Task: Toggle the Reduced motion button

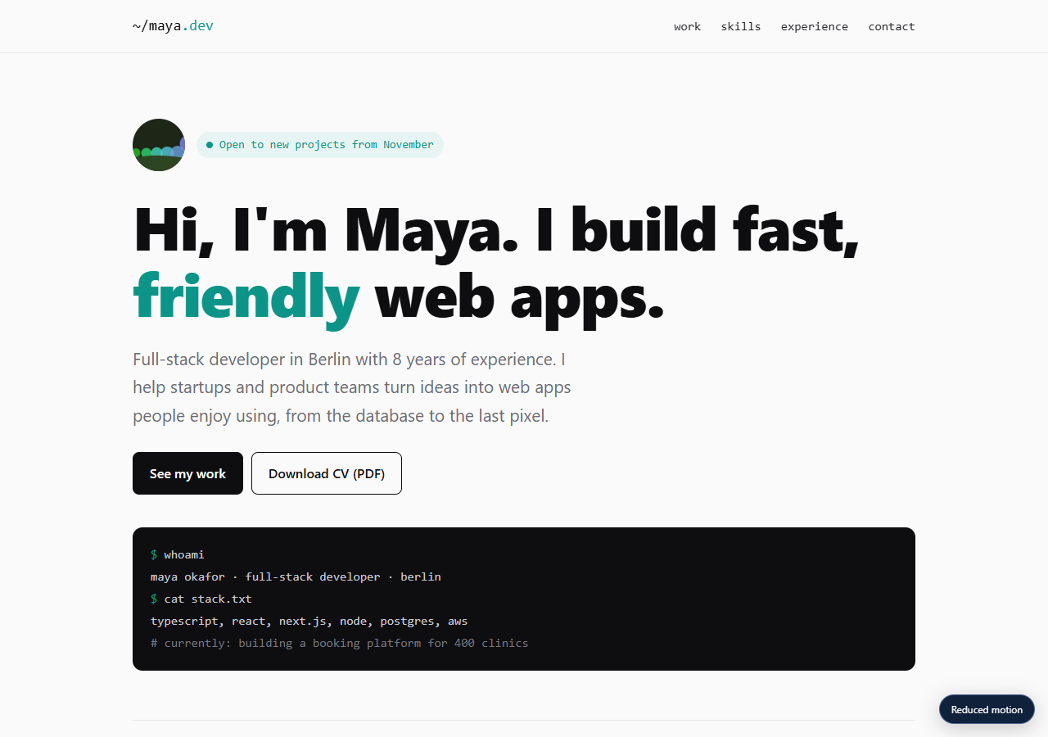Action: click(x=987, y=710)
